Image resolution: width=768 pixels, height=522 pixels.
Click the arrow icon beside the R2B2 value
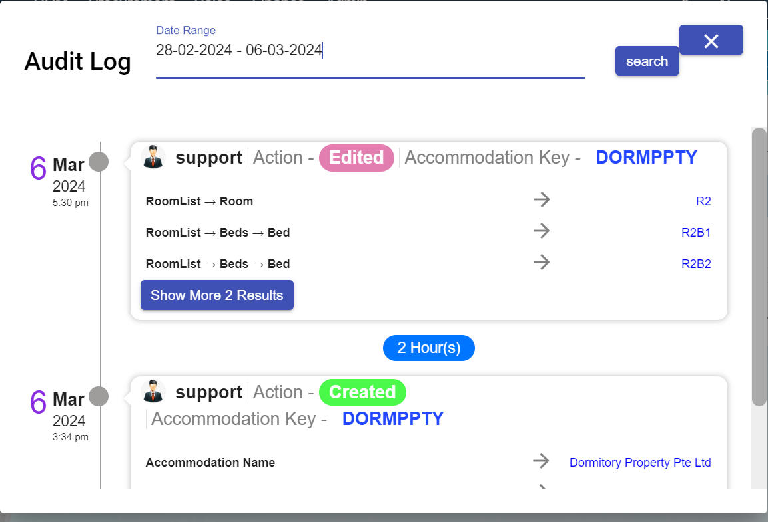tap(542, 263)
